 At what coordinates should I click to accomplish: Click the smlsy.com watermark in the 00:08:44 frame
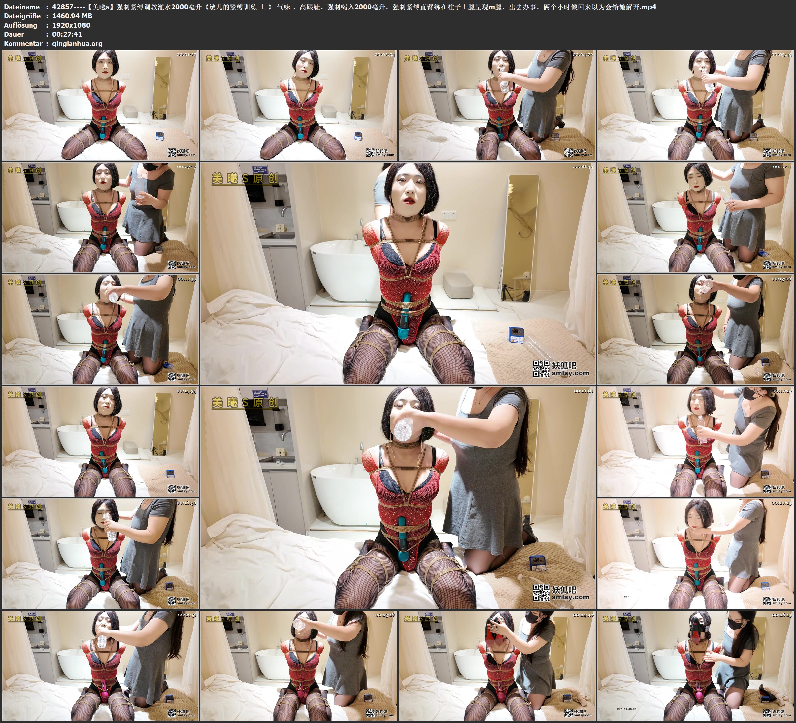571,373
